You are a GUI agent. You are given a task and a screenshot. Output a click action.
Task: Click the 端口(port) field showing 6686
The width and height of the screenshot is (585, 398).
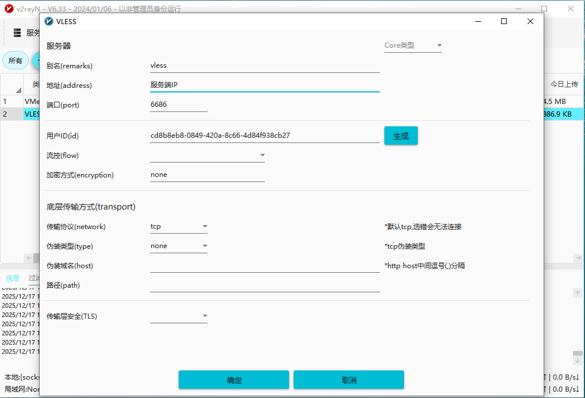pos(179,105)
